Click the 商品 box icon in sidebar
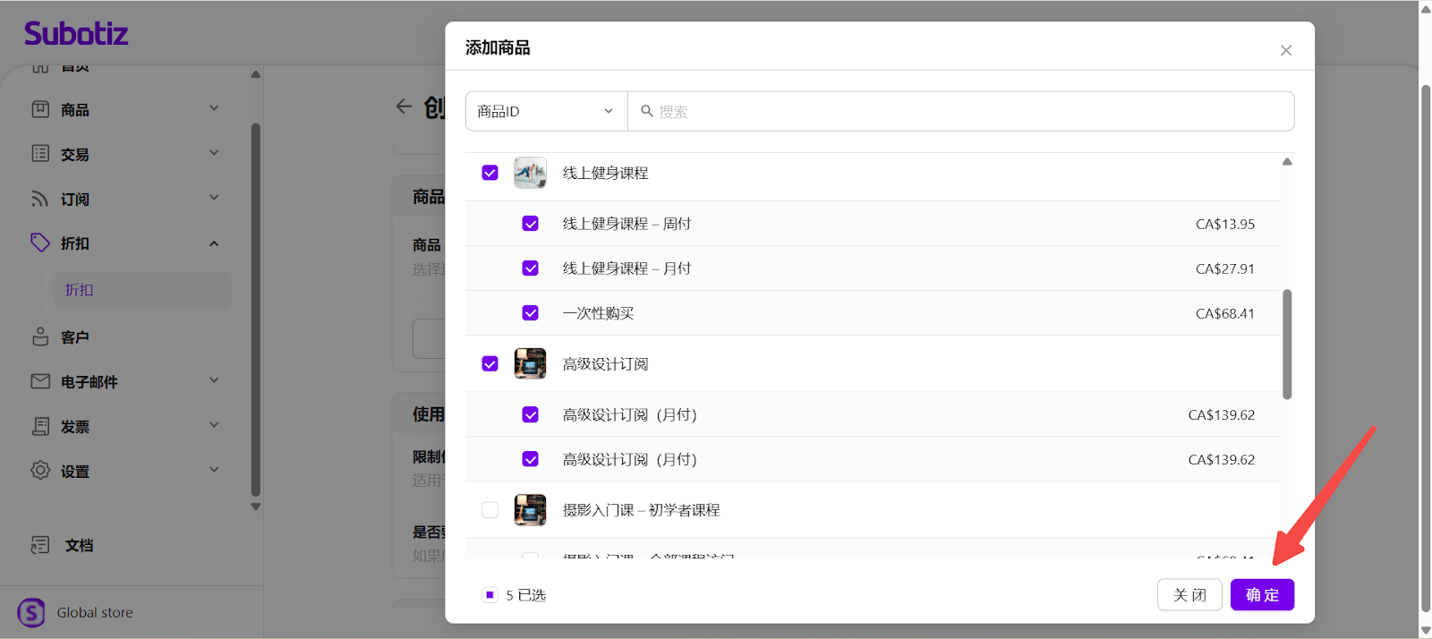This screenshot has height=639, width=1432. 40,109
